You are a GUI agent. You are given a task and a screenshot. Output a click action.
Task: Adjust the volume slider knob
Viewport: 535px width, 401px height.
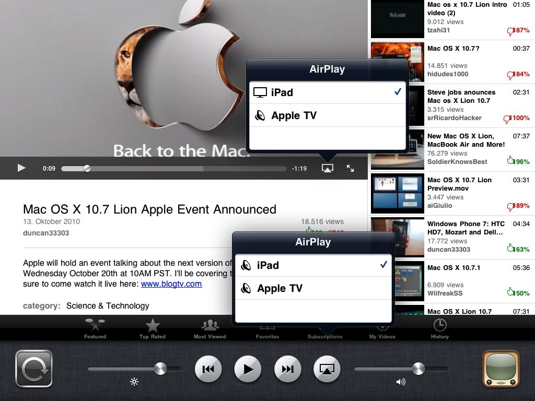(418, 369)
